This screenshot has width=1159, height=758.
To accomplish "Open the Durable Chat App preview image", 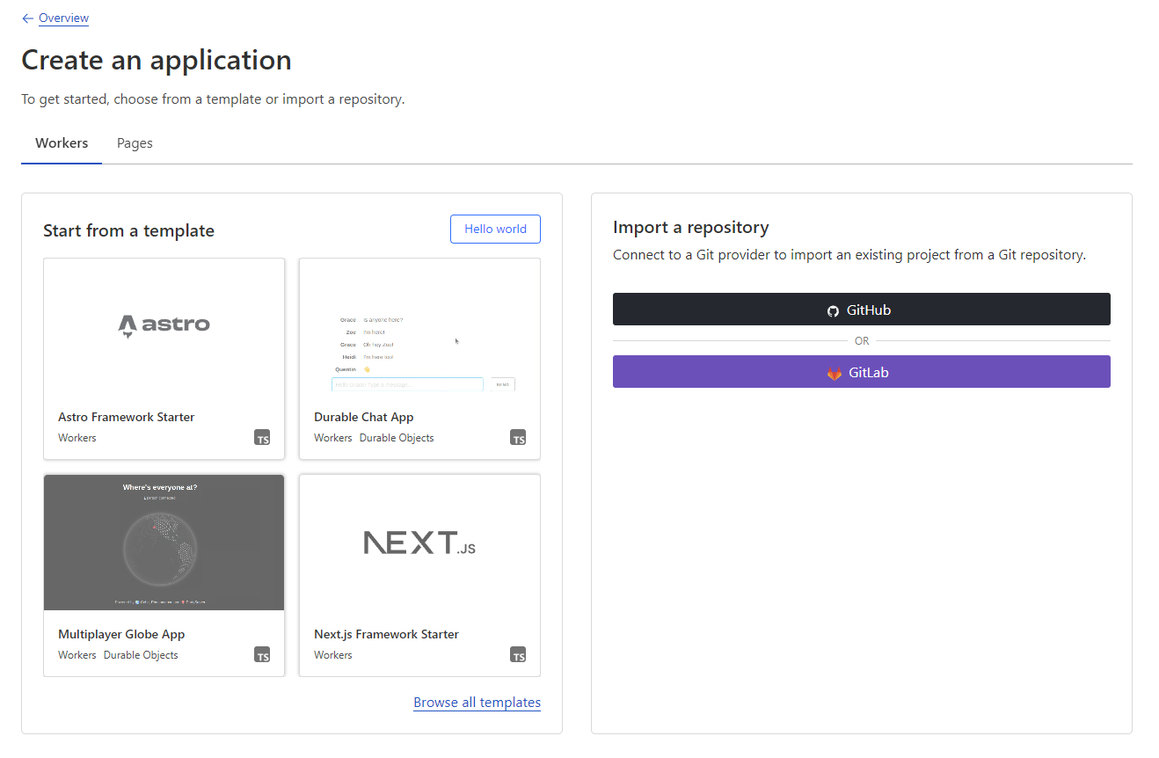I will (x=419, y=326).
